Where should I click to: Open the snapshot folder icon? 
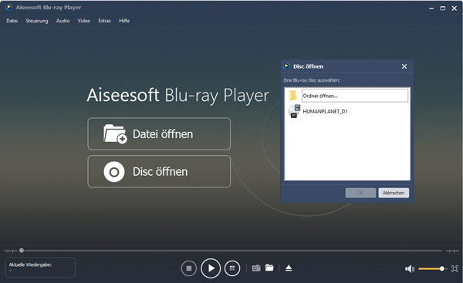tap(269, 268)
